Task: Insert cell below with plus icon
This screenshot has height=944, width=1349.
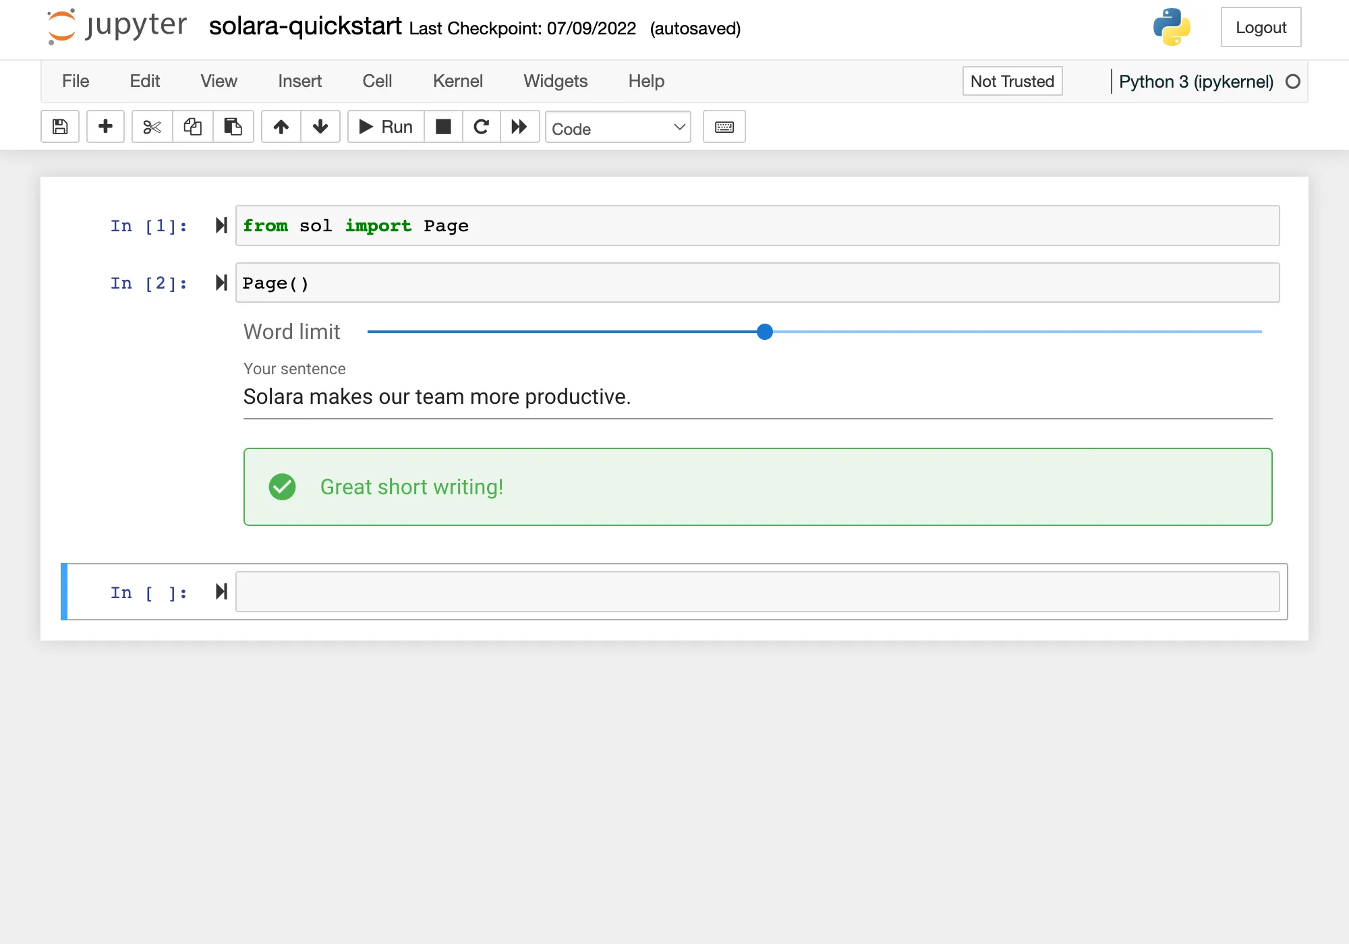Action: pyautogui.click(x=105, y=127)
